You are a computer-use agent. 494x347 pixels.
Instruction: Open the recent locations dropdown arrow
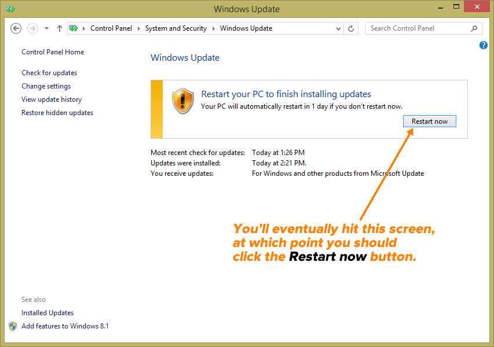[47, 28]
